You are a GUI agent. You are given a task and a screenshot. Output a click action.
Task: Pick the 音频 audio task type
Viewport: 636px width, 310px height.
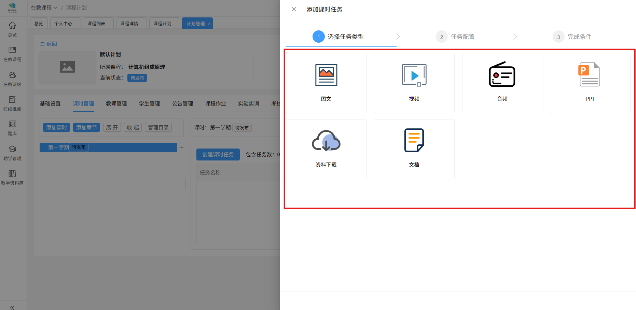[x=502, y=75]
